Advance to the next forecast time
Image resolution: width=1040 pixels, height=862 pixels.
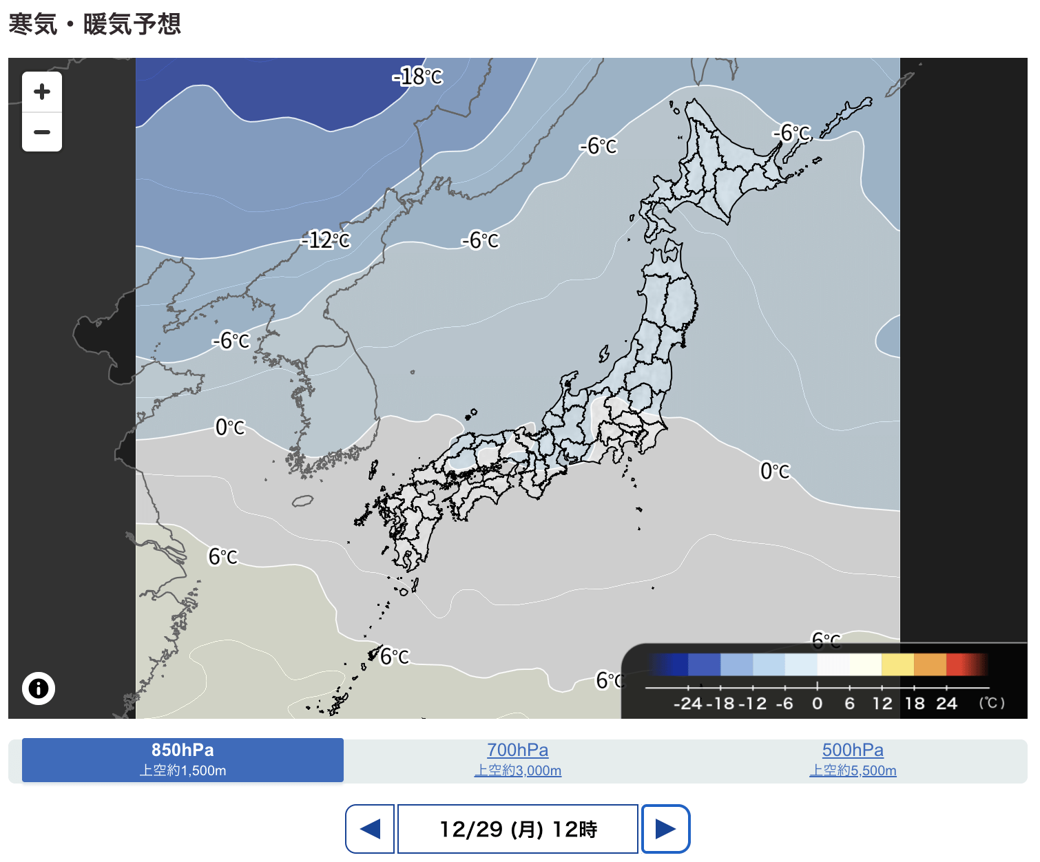pyautogui.click(x=665, y=828)
